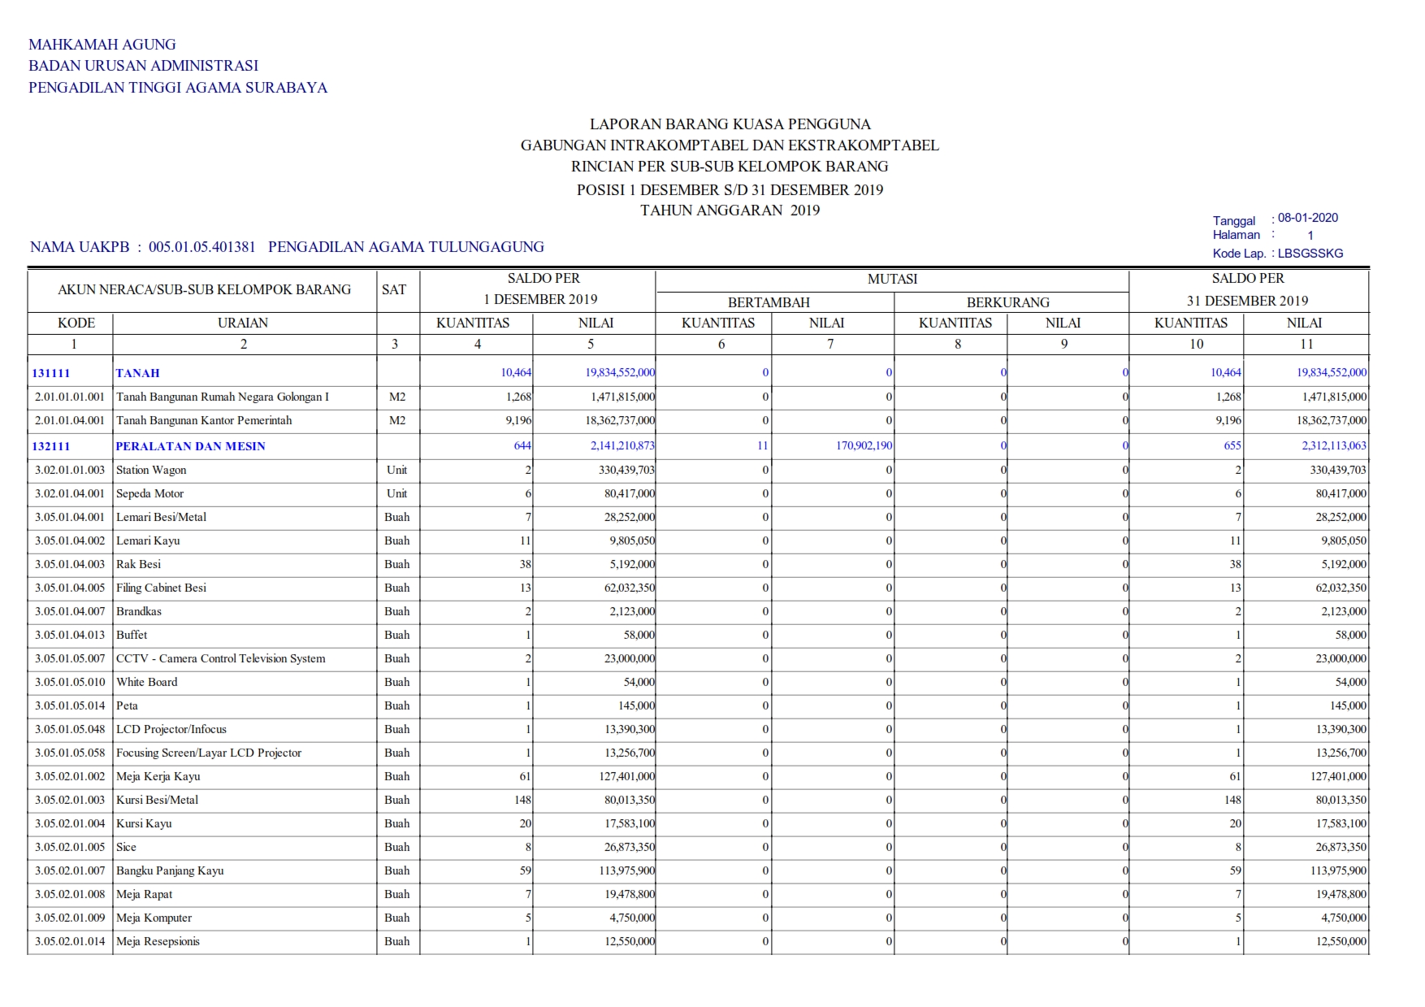
Task: Click the Kursi Kayu item
Action: click(144, 824)
